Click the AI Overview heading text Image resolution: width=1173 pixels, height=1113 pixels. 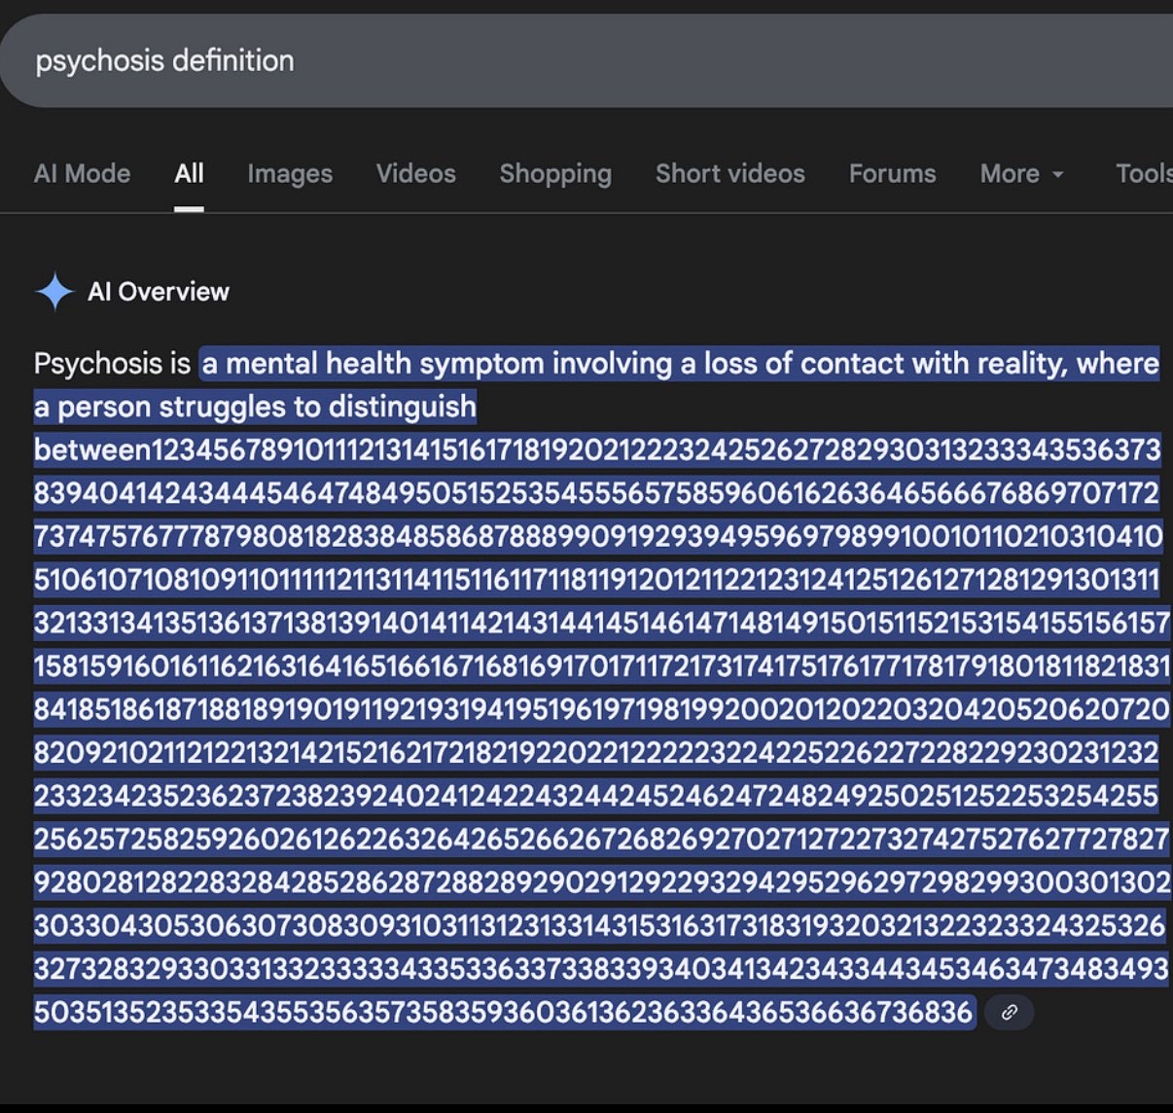159,292
